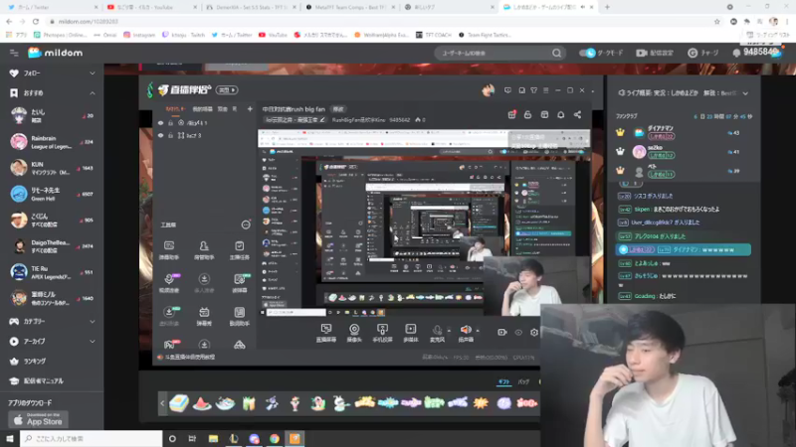Click the share icon in streaming app
The image size is (796, 447).
point(577,115)
